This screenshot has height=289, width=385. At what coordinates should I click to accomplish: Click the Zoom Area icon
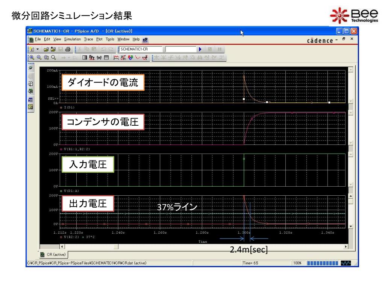(46, 58)
